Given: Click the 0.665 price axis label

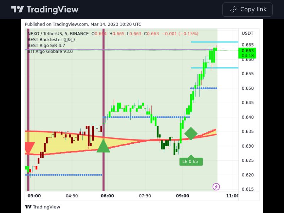Looking at the screenshot, I should 247,45.
